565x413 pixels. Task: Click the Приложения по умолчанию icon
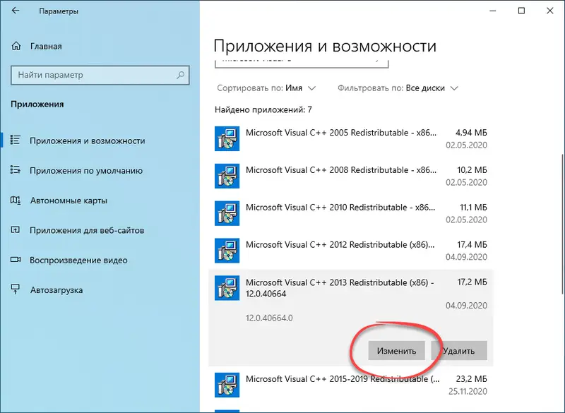tap(15, 169)
